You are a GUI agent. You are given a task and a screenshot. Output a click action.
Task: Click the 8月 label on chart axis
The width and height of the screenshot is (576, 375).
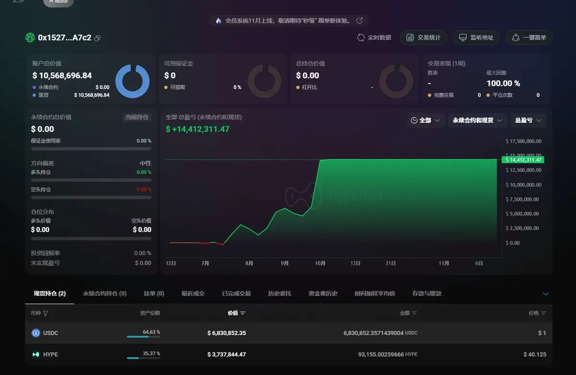pos(249,263)
